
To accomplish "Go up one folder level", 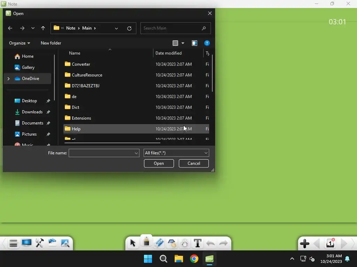I will pos(43,28).
